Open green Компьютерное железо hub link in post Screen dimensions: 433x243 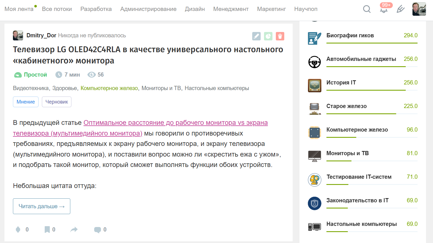point(109,88)
